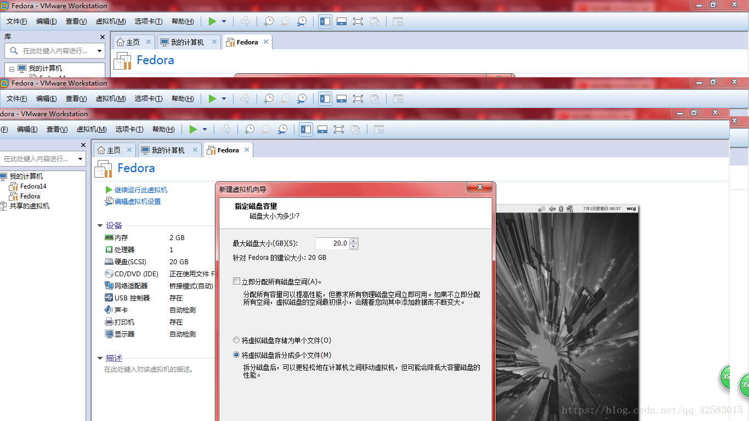Open power dropdown arrow in middle window toolbar
Image resolution: width=749 pixels, height=421 pixels.
click(x=224, y=99)
